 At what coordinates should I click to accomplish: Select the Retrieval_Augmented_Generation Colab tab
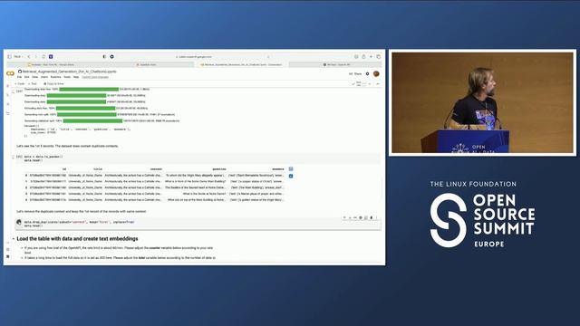241,64
